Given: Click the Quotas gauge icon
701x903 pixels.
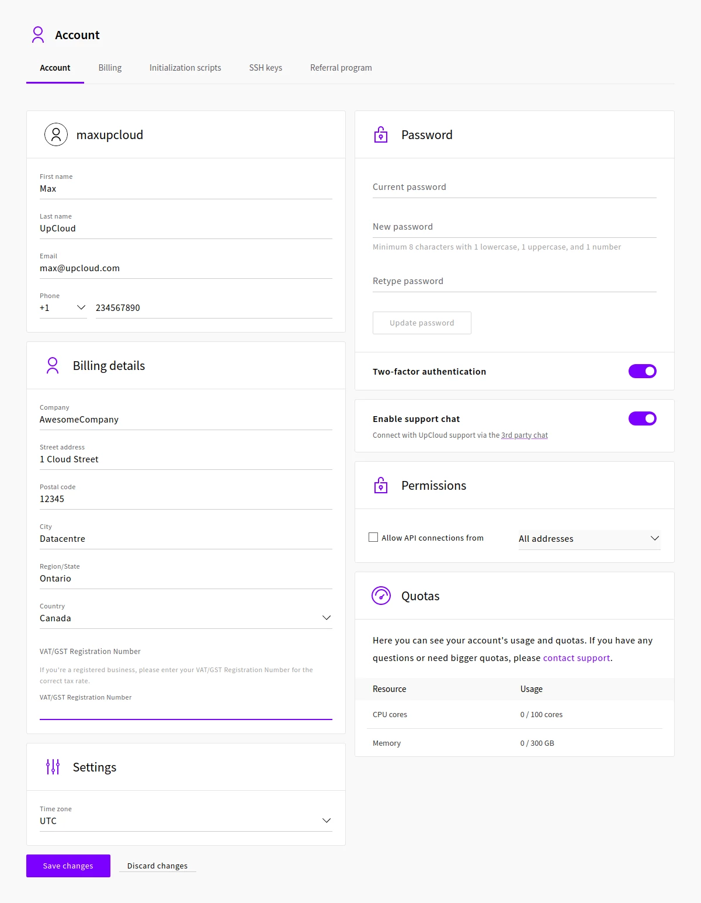Looking at the screenshot, I should (x=381, y=596).
